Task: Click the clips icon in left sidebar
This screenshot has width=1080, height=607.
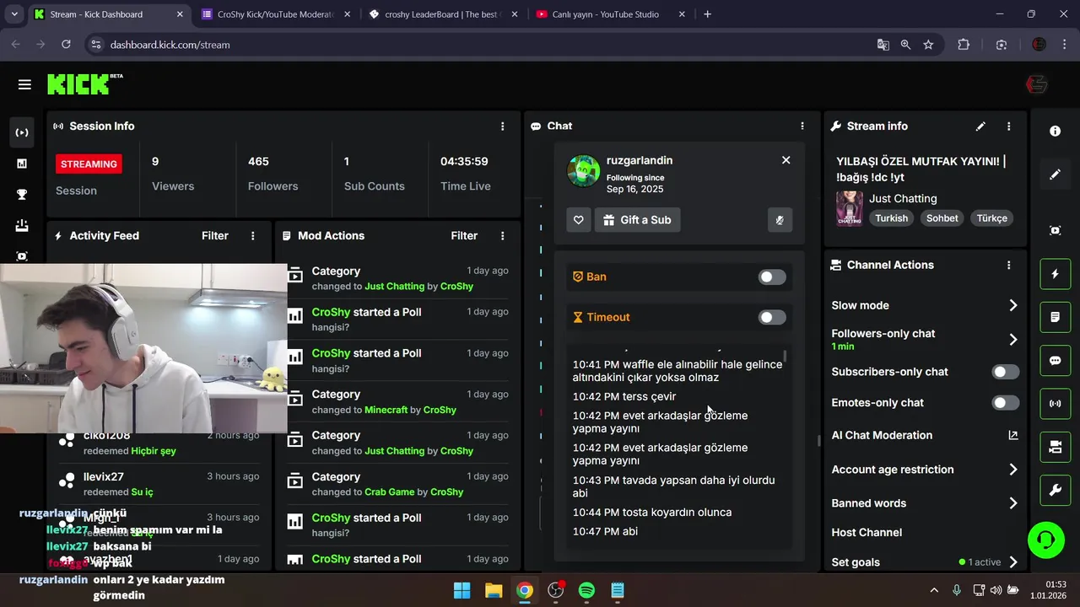Action: click(22, 256)
